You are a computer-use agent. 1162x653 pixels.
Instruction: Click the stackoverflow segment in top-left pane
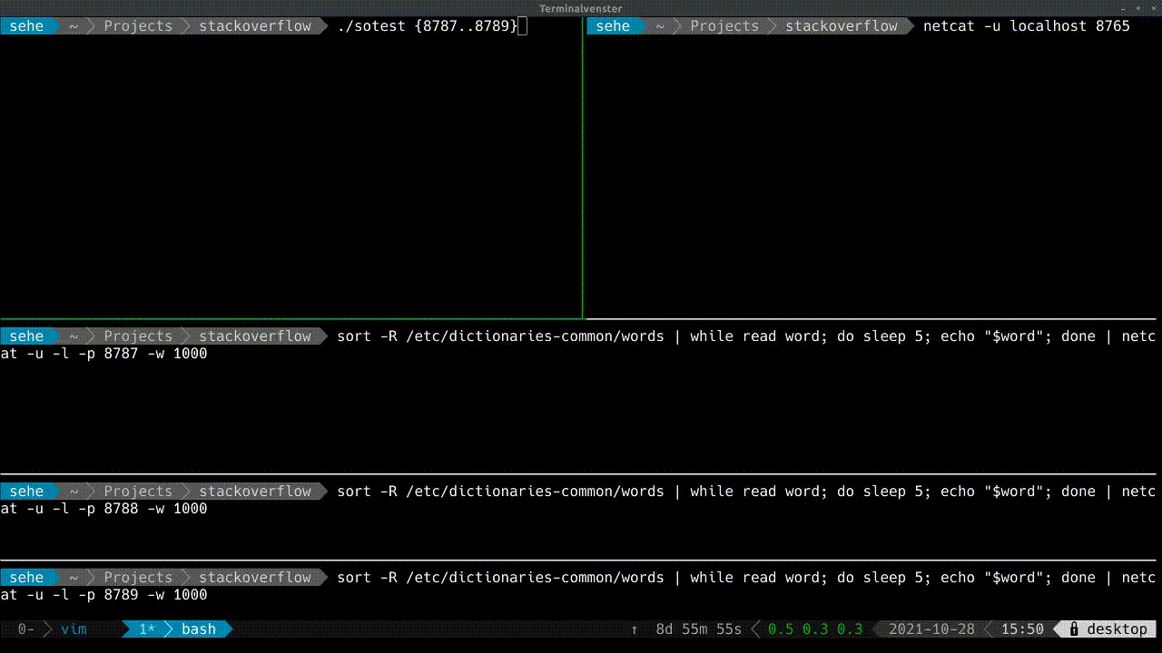[255, 25]
